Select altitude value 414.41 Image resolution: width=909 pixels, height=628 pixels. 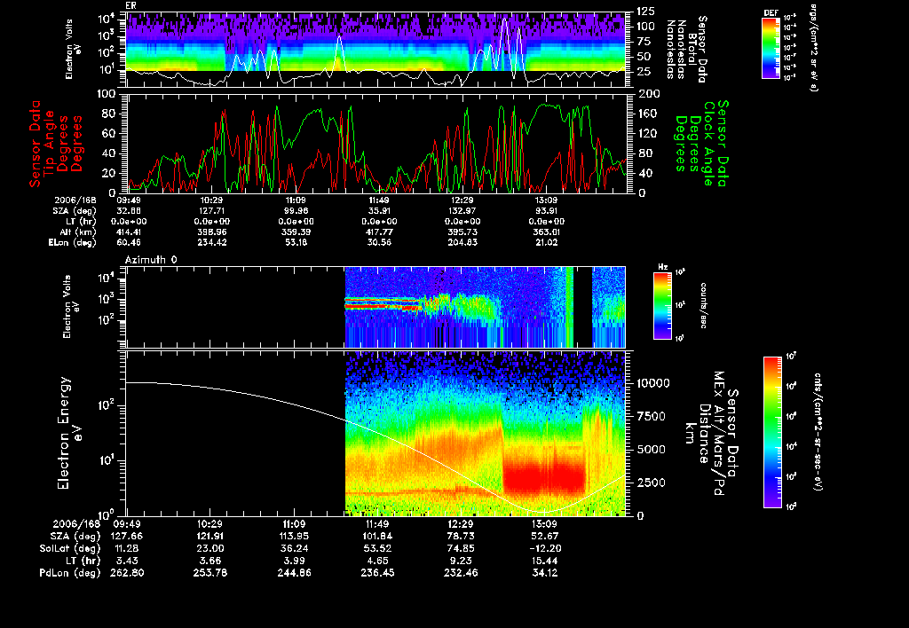pyautogui.click(x=129, y=232)
